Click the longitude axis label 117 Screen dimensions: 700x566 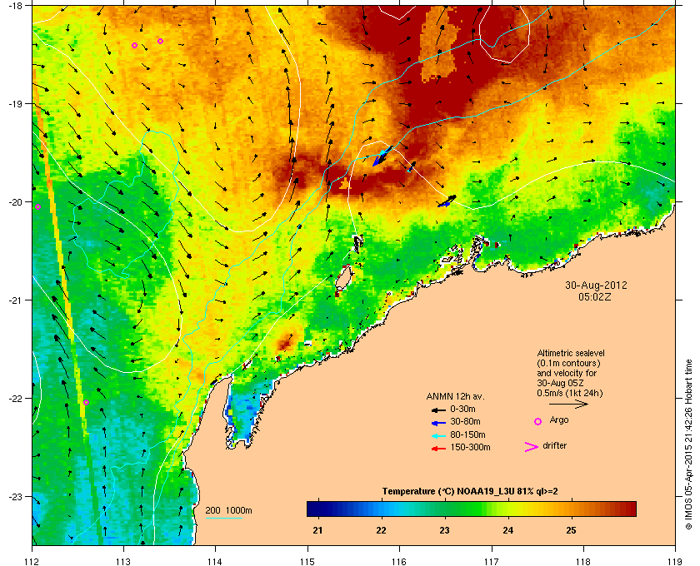coord(491,561)
